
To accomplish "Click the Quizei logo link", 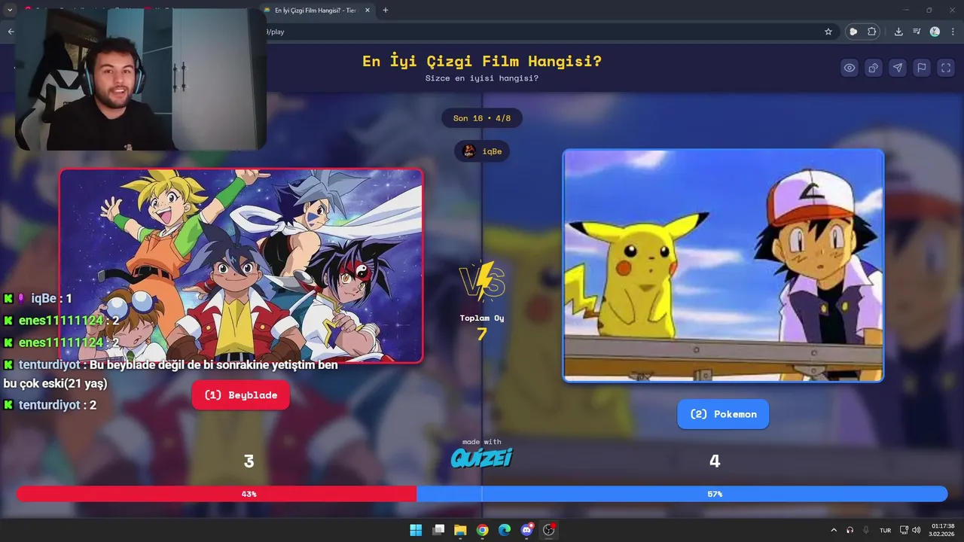I will (x=482, y=457).
